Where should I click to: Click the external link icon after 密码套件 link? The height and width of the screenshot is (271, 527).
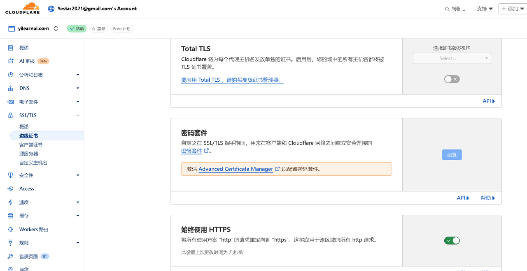(x=206, y=151)
